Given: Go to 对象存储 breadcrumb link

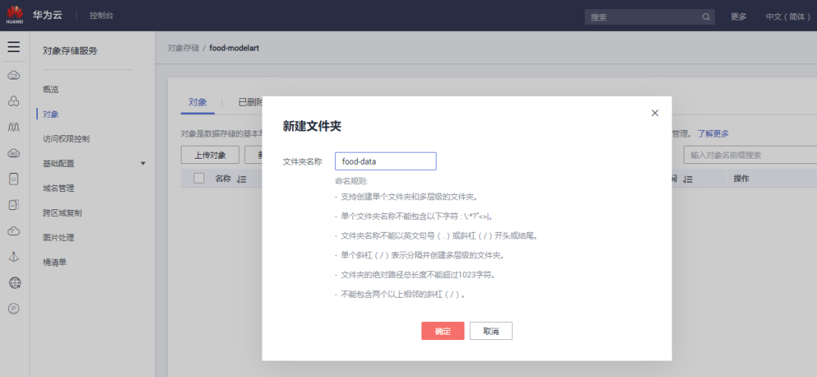Looking at the screenshot, I should [183, 48].
